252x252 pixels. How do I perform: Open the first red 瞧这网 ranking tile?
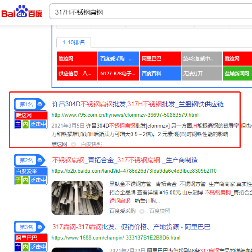pyautogui.click(x=77, y=59)
